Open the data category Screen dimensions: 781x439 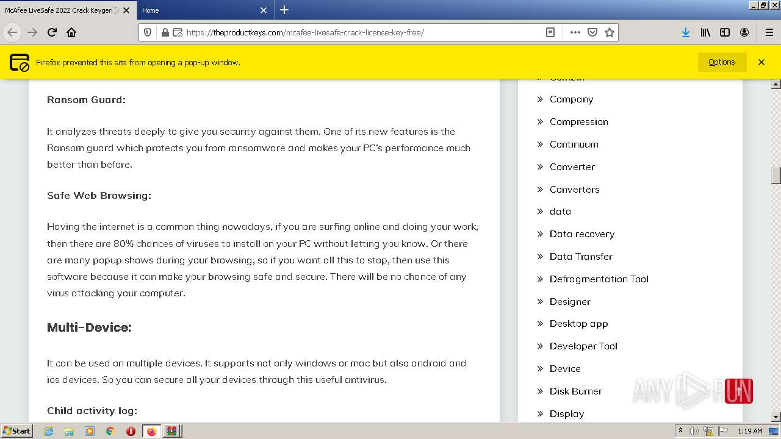[x=560, y=212]
